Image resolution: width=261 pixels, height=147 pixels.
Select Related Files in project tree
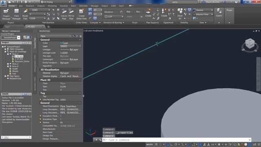[x=15, y=78]
